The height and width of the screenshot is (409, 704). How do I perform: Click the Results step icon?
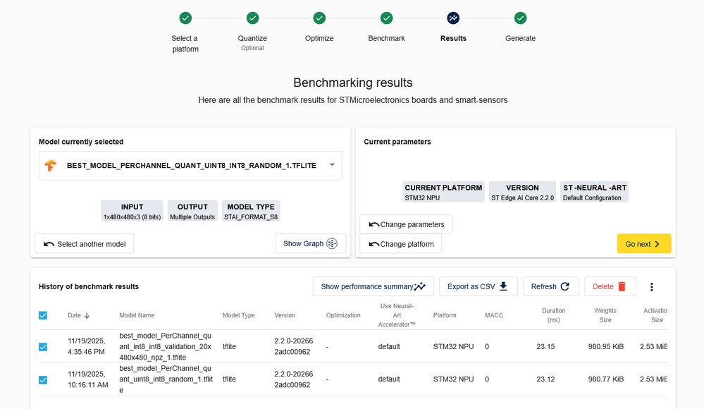pyautogui.click(x=453, y=18)
